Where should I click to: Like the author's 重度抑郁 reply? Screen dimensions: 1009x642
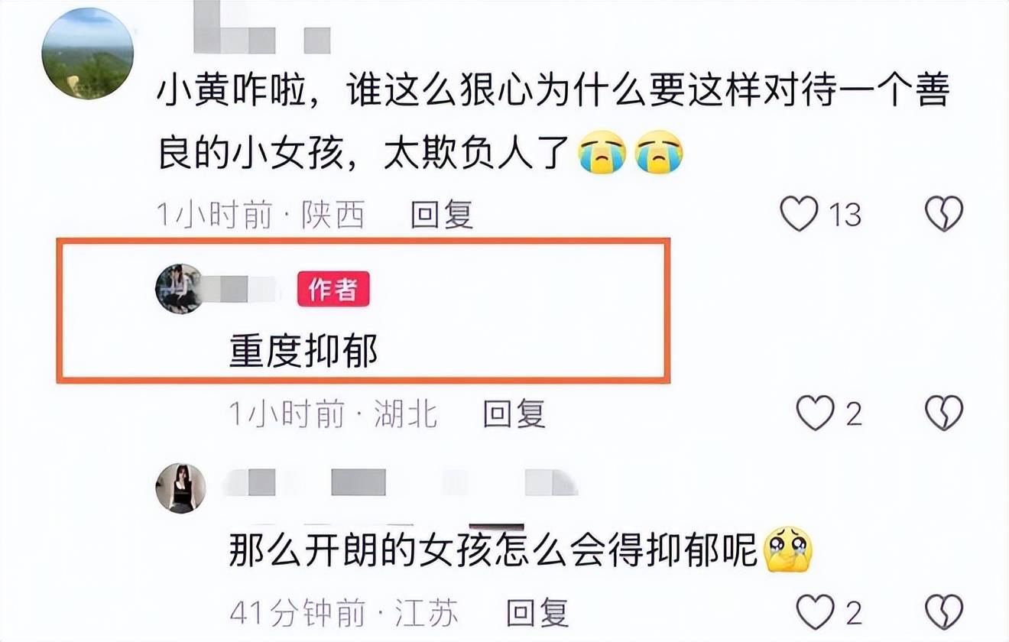tap(815, 413)
